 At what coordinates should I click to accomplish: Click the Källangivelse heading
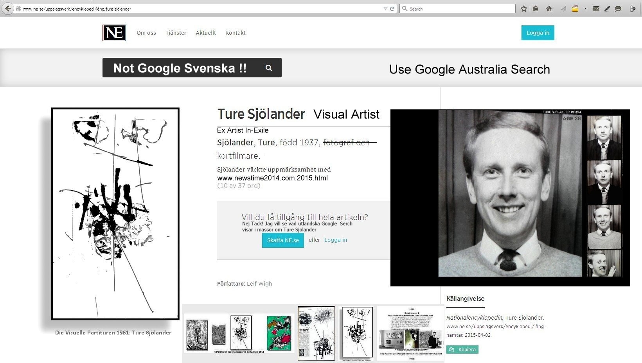[x=465, y=299]
